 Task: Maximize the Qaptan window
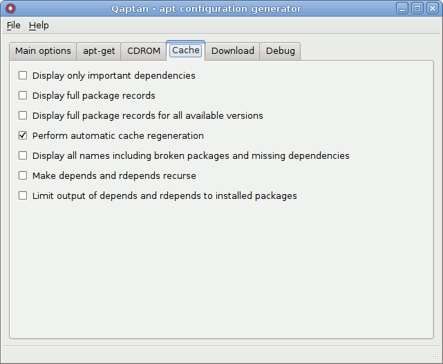(417, 8)
